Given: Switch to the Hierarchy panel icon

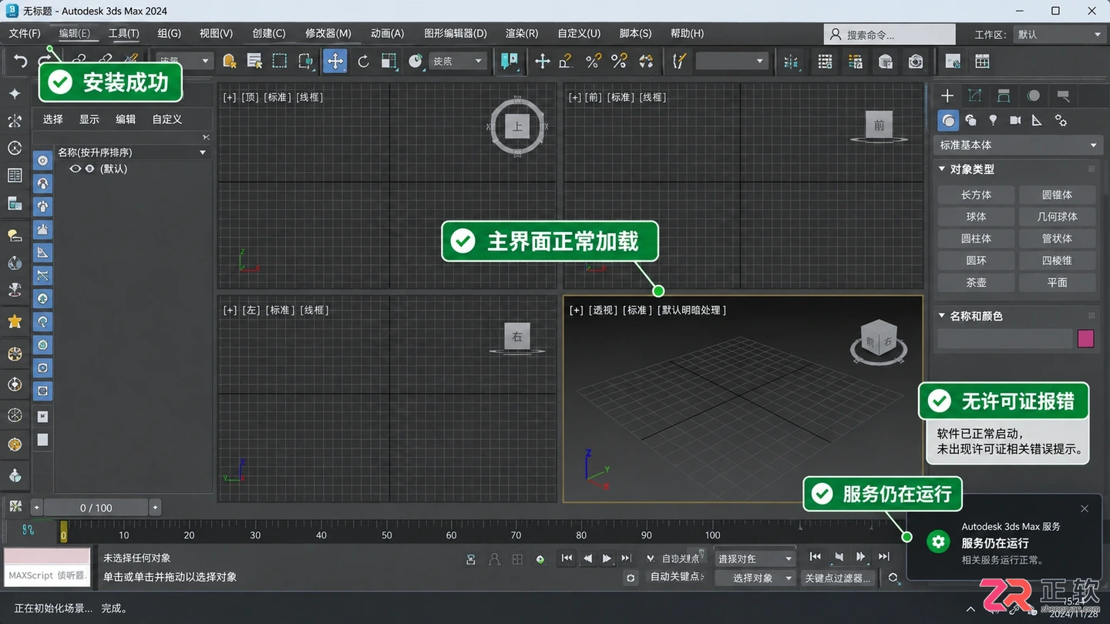Looking at the screenshot, I should (1004, 96).
